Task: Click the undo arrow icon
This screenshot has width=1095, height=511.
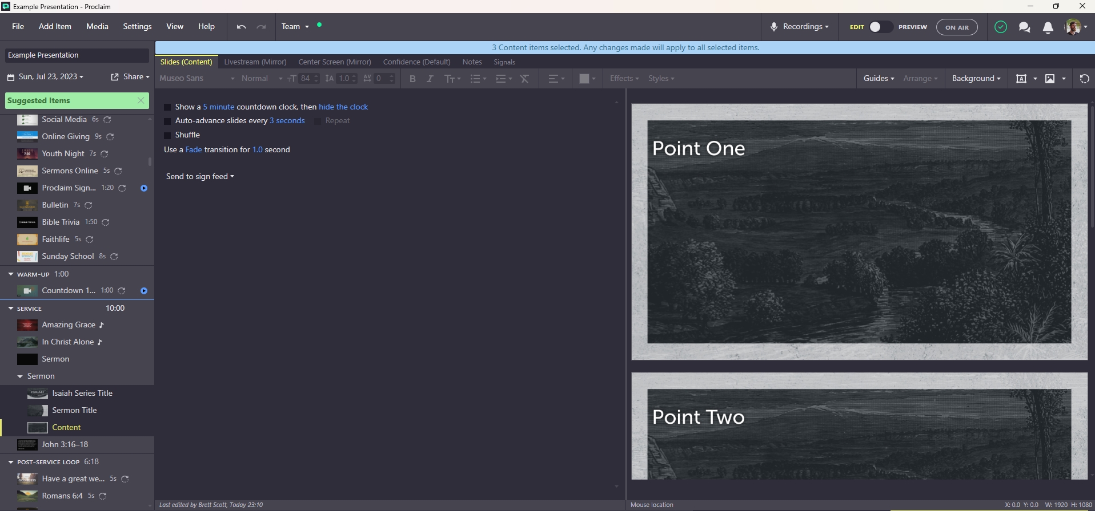Action: click(x=241, y=27)
